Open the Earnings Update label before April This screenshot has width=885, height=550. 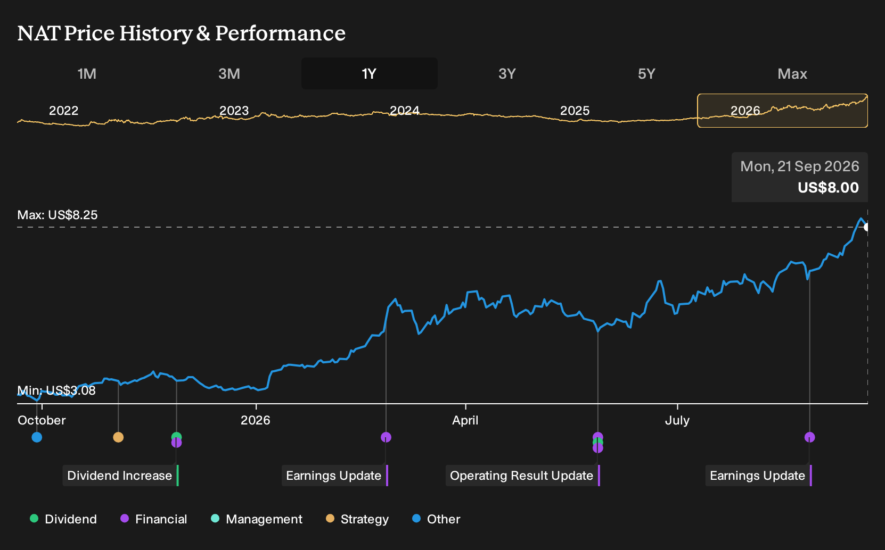click(335, 476)
